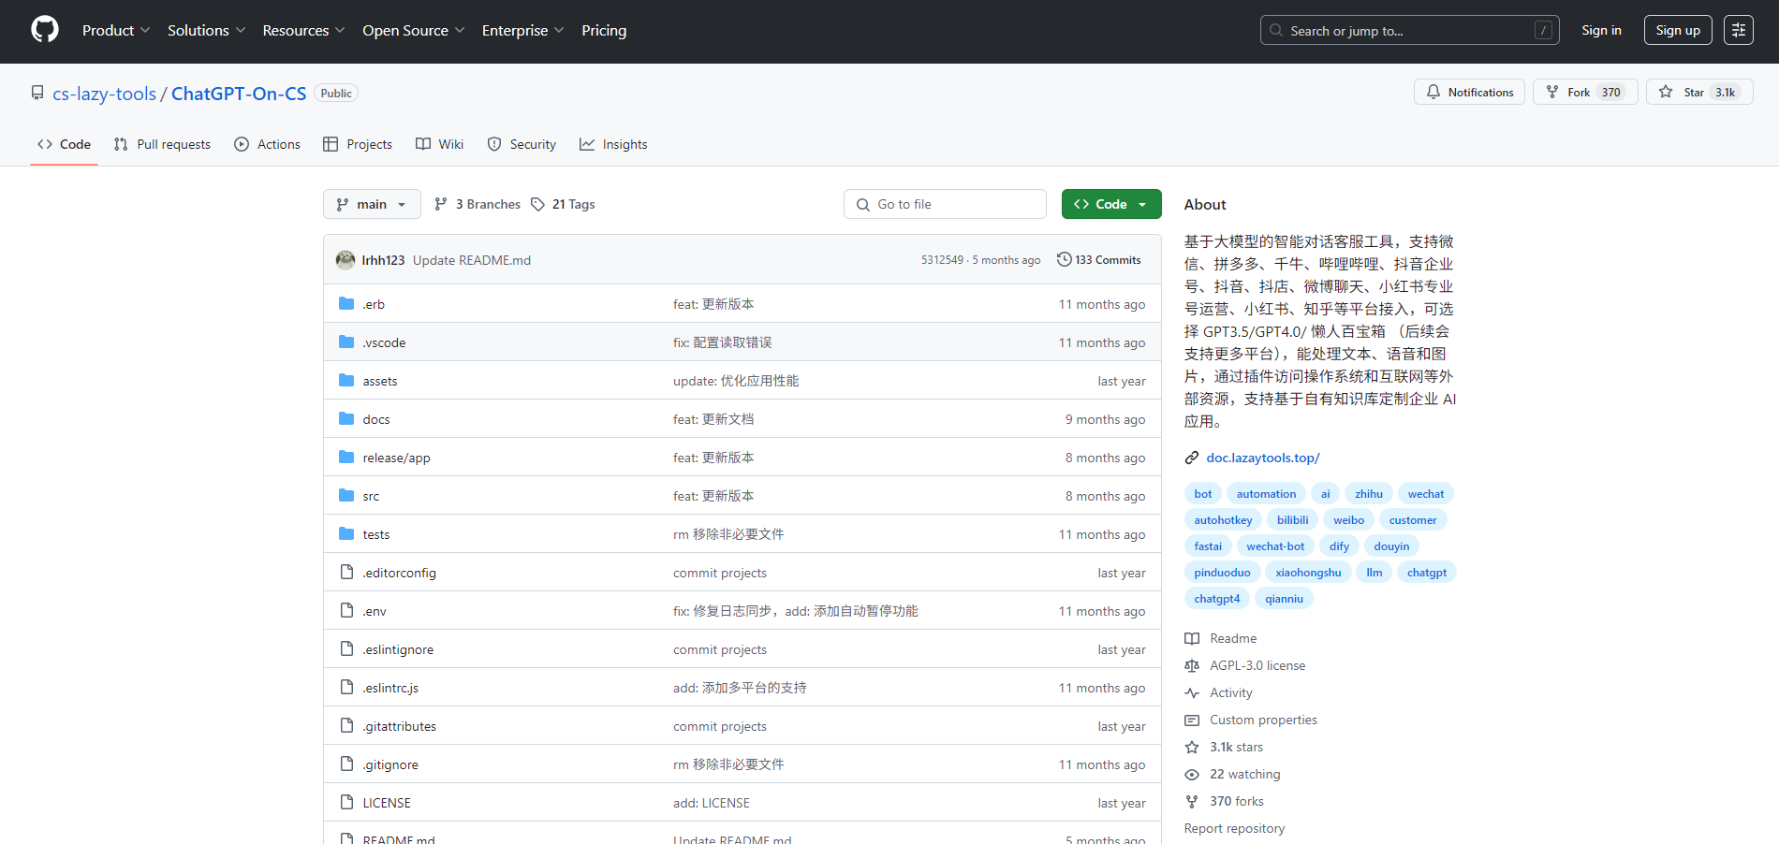The width and height of the screenshot is (1779, 844).
Task: Expand the Product menu
Action: 116,30
